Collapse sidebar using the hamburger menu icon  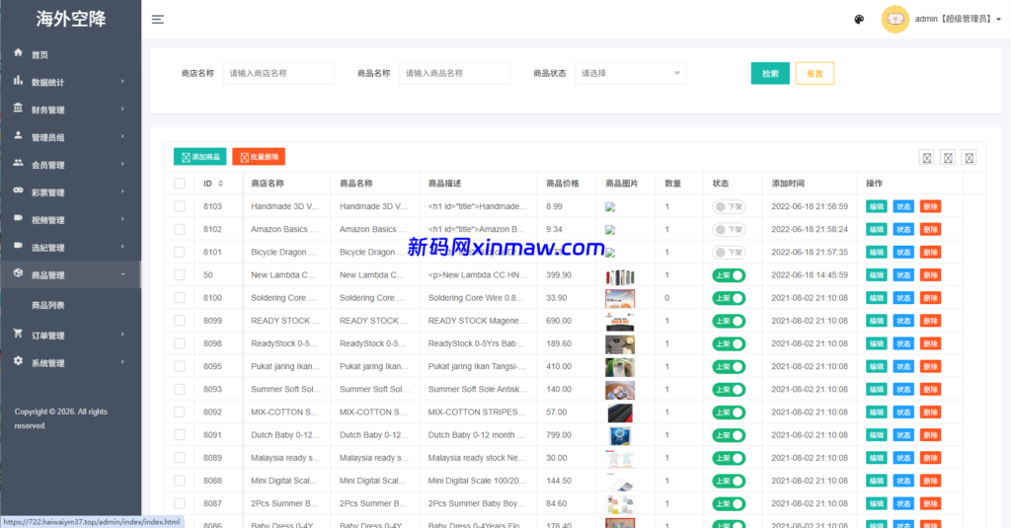point(157,20)
